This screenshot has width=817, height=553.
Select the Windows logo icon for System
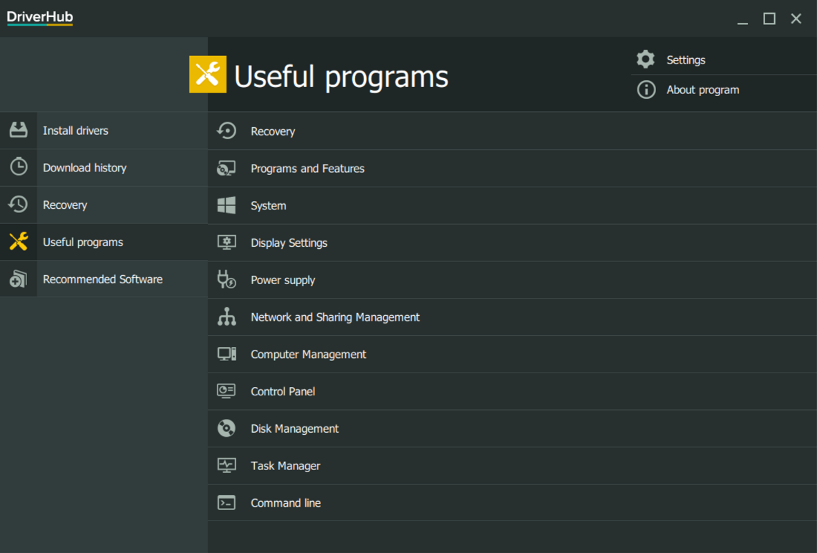pos(226,205)
